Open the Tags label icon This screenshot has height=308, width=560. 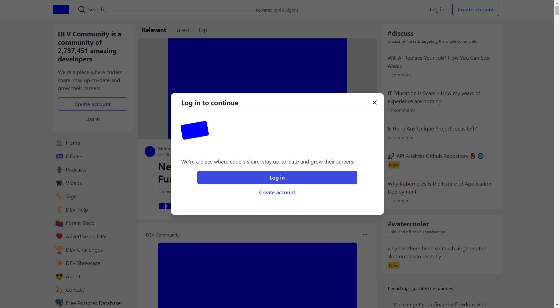[59, 196]
